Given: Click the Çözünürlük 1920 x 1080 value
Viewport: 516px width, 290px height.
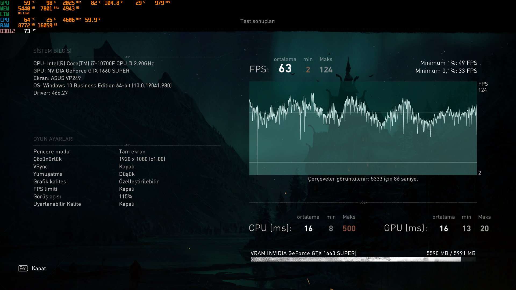Looking at the screenshot, I should point(142,159).
